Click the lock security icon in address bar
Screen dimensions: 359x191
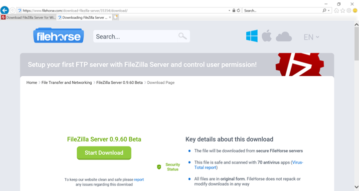click(x=234, y=10)
